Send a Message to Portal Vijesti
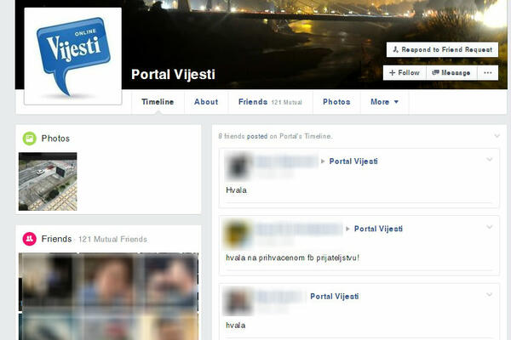 (451, 72)
